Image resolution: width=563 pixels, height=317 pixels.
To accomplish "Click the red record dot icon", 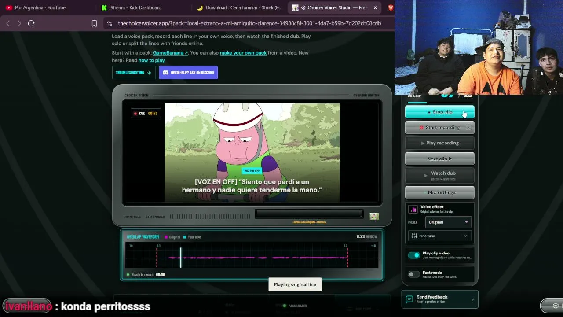I will pyautogui.click(x=421, y=128).
